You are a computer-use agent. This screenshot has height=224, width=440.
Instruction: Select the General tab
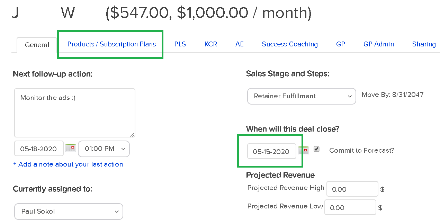tap(37, 45)
